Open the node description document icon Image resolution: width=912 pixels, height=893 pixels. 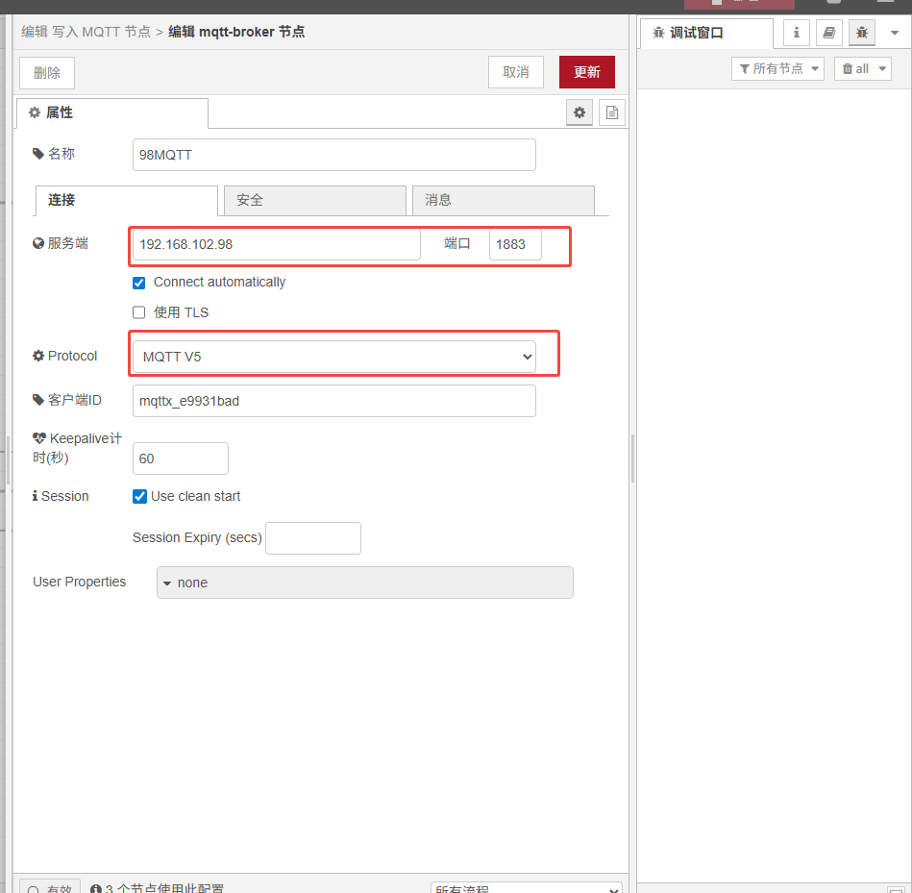point(612,112)
